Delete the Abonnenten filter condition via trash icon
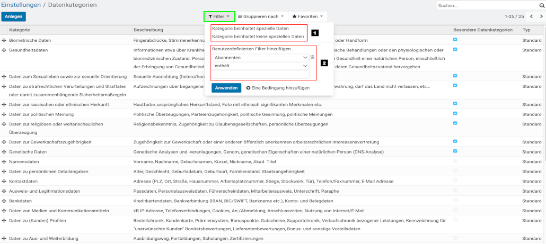The height and width of the screenshot is (244, 546). [x=312, y=57]
